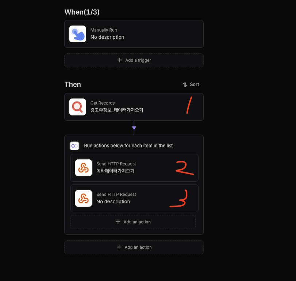296x281 pixels.
Task: Open the Get Records 광고주정보_데이터가져오기 action
Action: 134,107
